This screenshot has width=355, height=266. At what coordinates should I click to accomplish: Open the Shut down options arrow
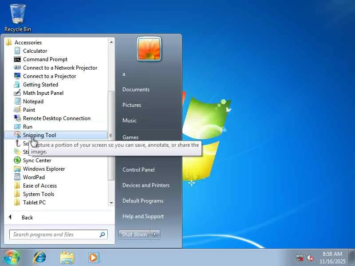155,235
